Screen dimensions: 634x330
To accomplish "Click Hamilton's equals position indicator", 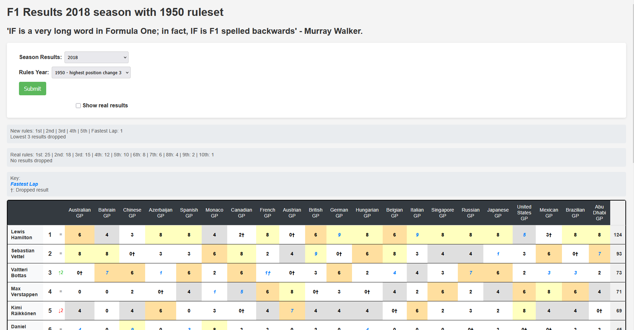I will (x=61, y=235).
